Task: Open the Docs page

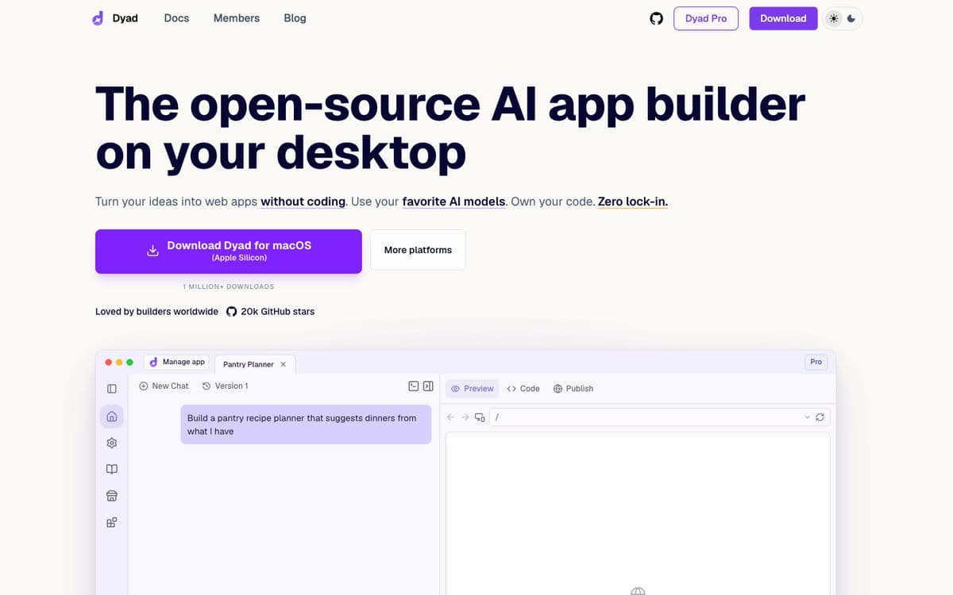Action: tap(176, 18)
